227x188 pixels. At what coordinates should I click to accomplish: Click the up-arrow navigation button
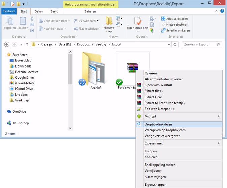pyautogui.click(x=27, y=44)
